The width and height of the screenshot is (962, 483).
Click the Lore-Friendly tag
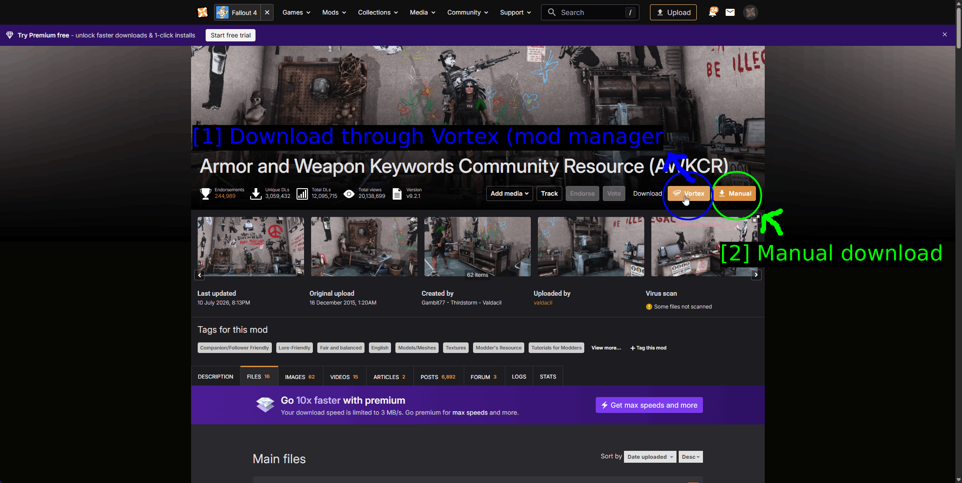[294, 348]
